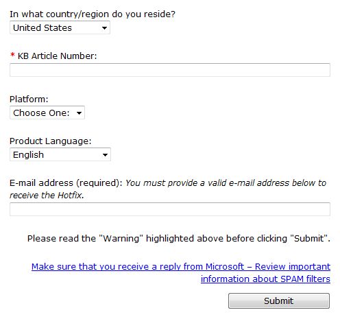Click the arrow on the country/region selector

click(104, 28)
